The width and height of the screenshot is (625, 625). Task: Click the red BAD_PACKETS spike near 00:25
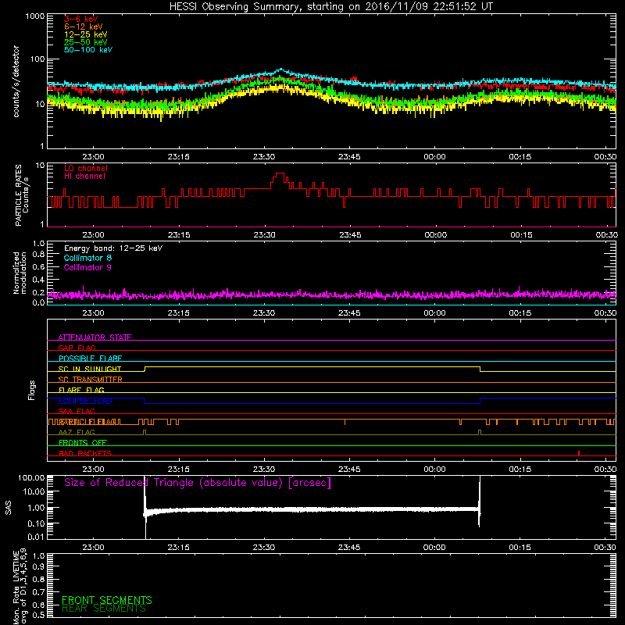[579, 453]
